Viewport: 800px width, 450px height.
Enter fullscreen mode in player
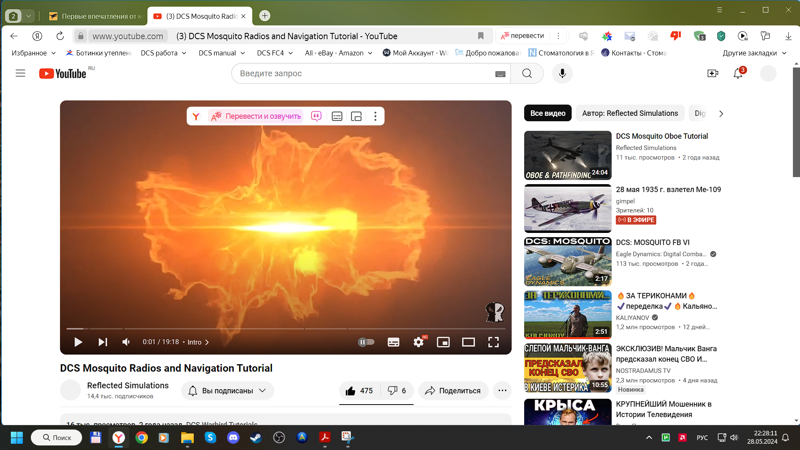click(493, 342)
